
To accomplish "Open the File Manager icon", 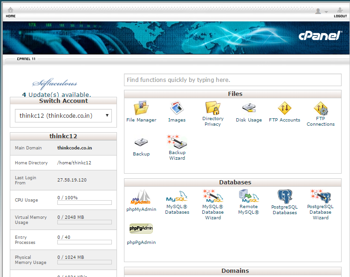I will click(141, 108).
